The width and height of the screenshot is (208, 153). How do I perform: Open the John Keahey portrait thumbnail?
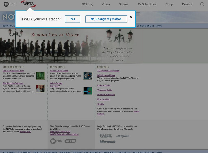40,88
